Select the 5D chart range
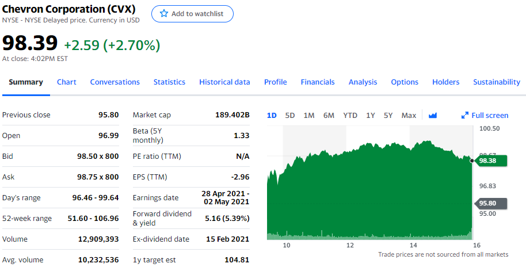The width and height of the screenshot is (526, 271). [290, 116]
